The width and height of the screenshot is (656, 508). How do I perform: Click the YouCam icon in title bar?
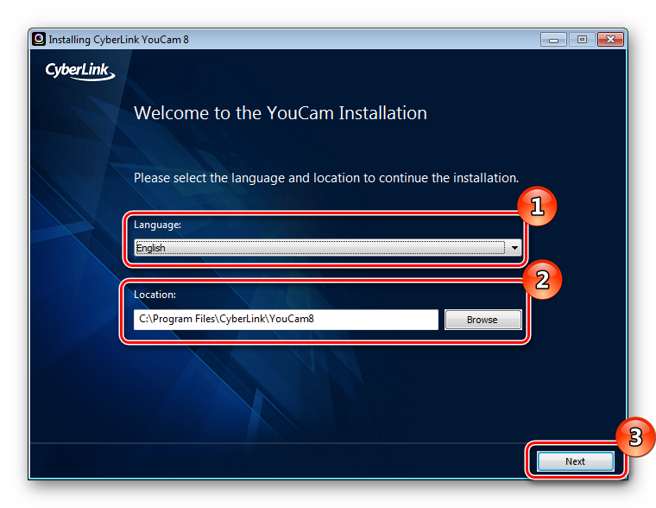pyautogui.click(x=39, y=40)
